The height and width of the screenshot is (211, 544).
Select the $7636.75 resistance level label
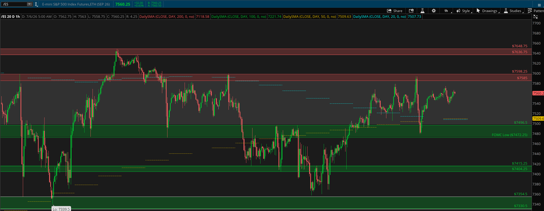click(519, 52)
